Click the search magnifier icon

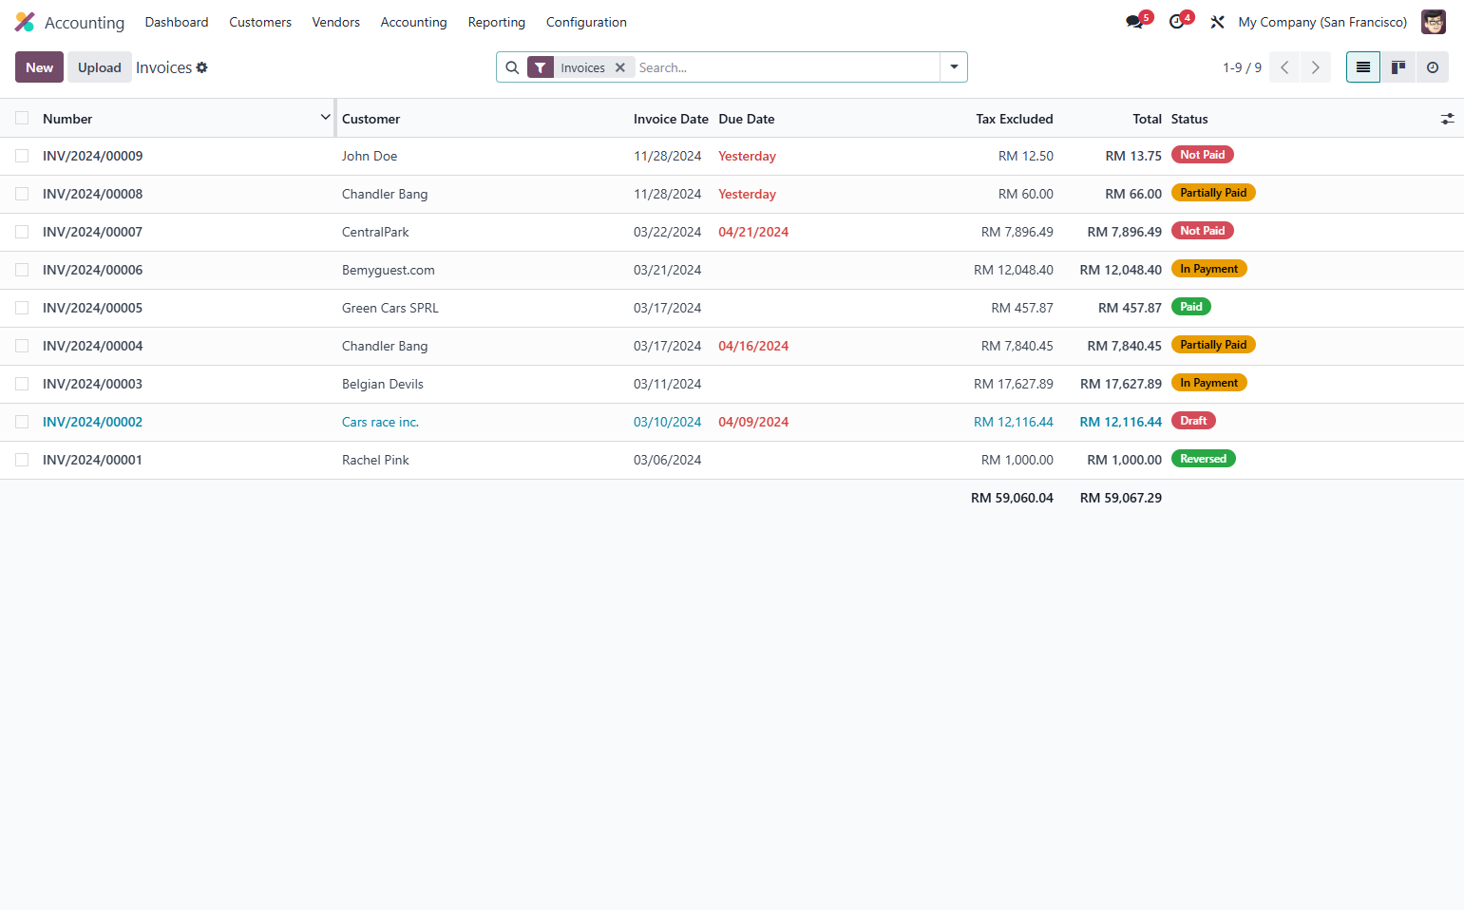click(x=512, y=67)
